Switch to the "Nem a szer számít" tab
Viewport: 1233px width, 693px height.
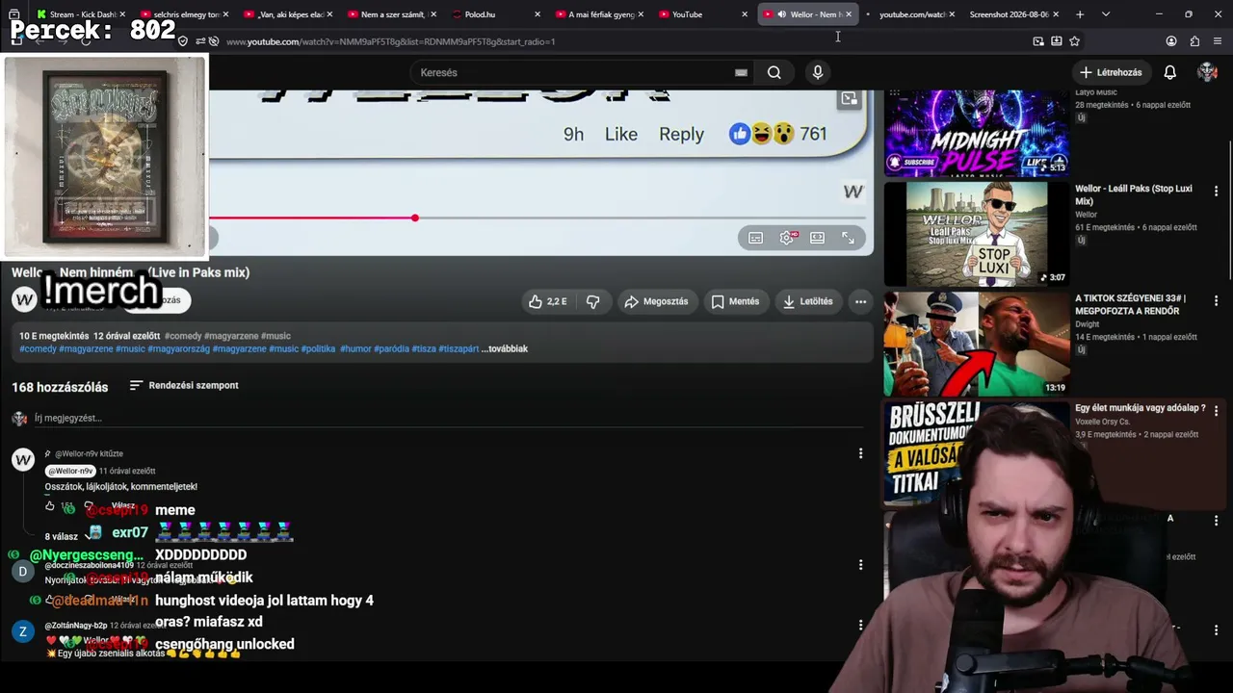[x=392, y=14]
